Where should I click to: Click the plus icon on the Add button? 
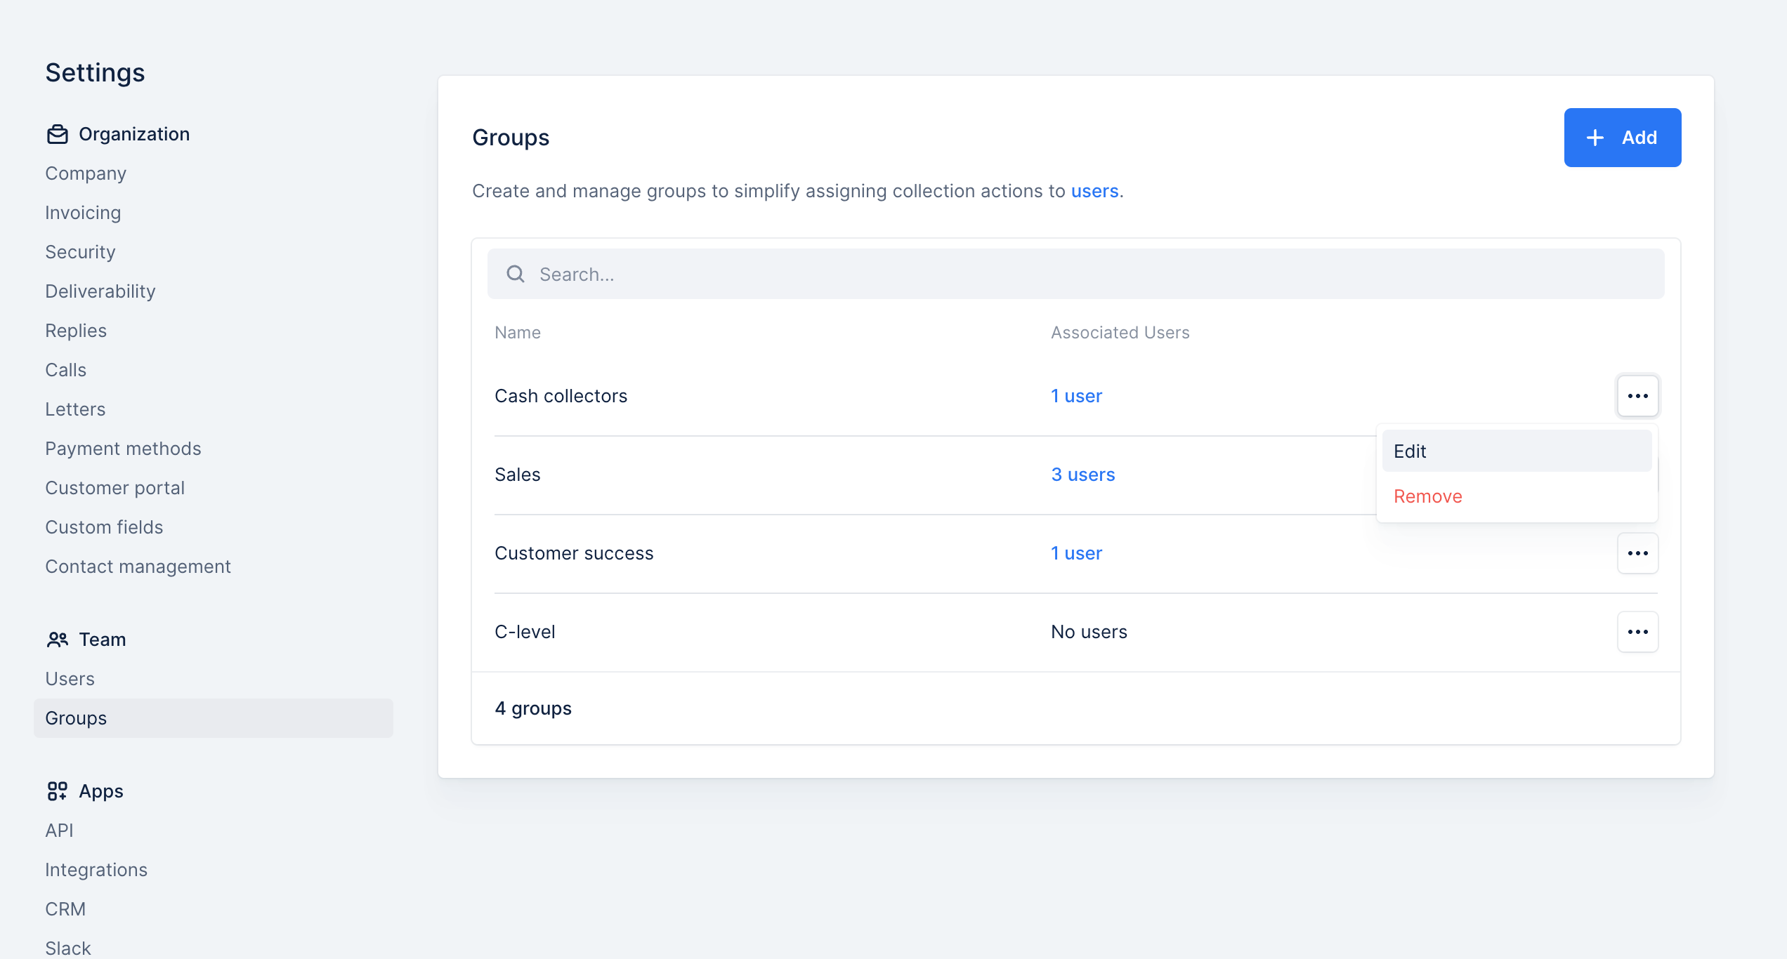(1595, 138)
